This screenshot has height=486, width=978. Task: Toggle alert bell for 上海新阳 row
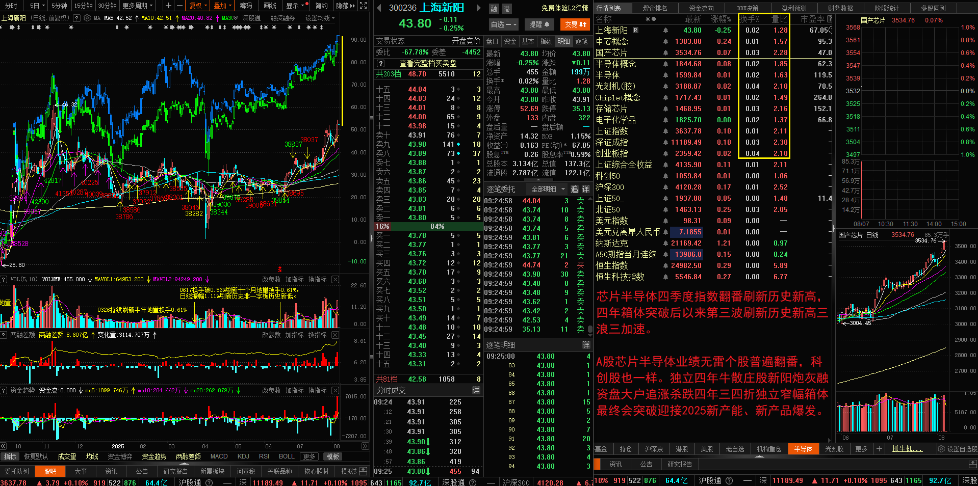(665, 30)
